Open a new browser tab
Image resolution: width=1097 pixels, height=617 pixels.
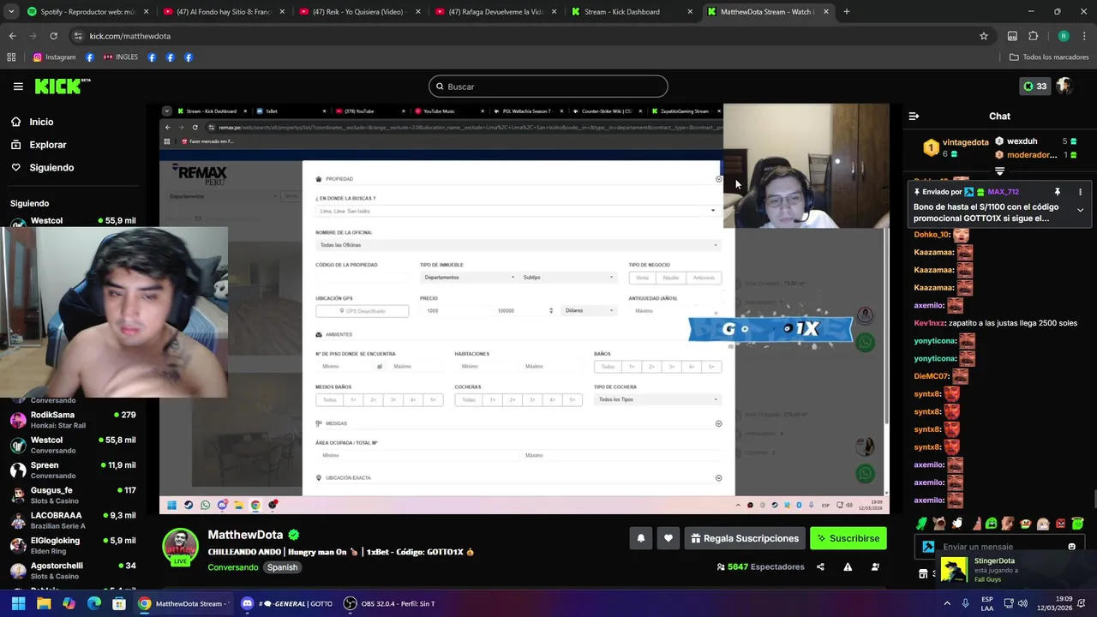[846, 12]
